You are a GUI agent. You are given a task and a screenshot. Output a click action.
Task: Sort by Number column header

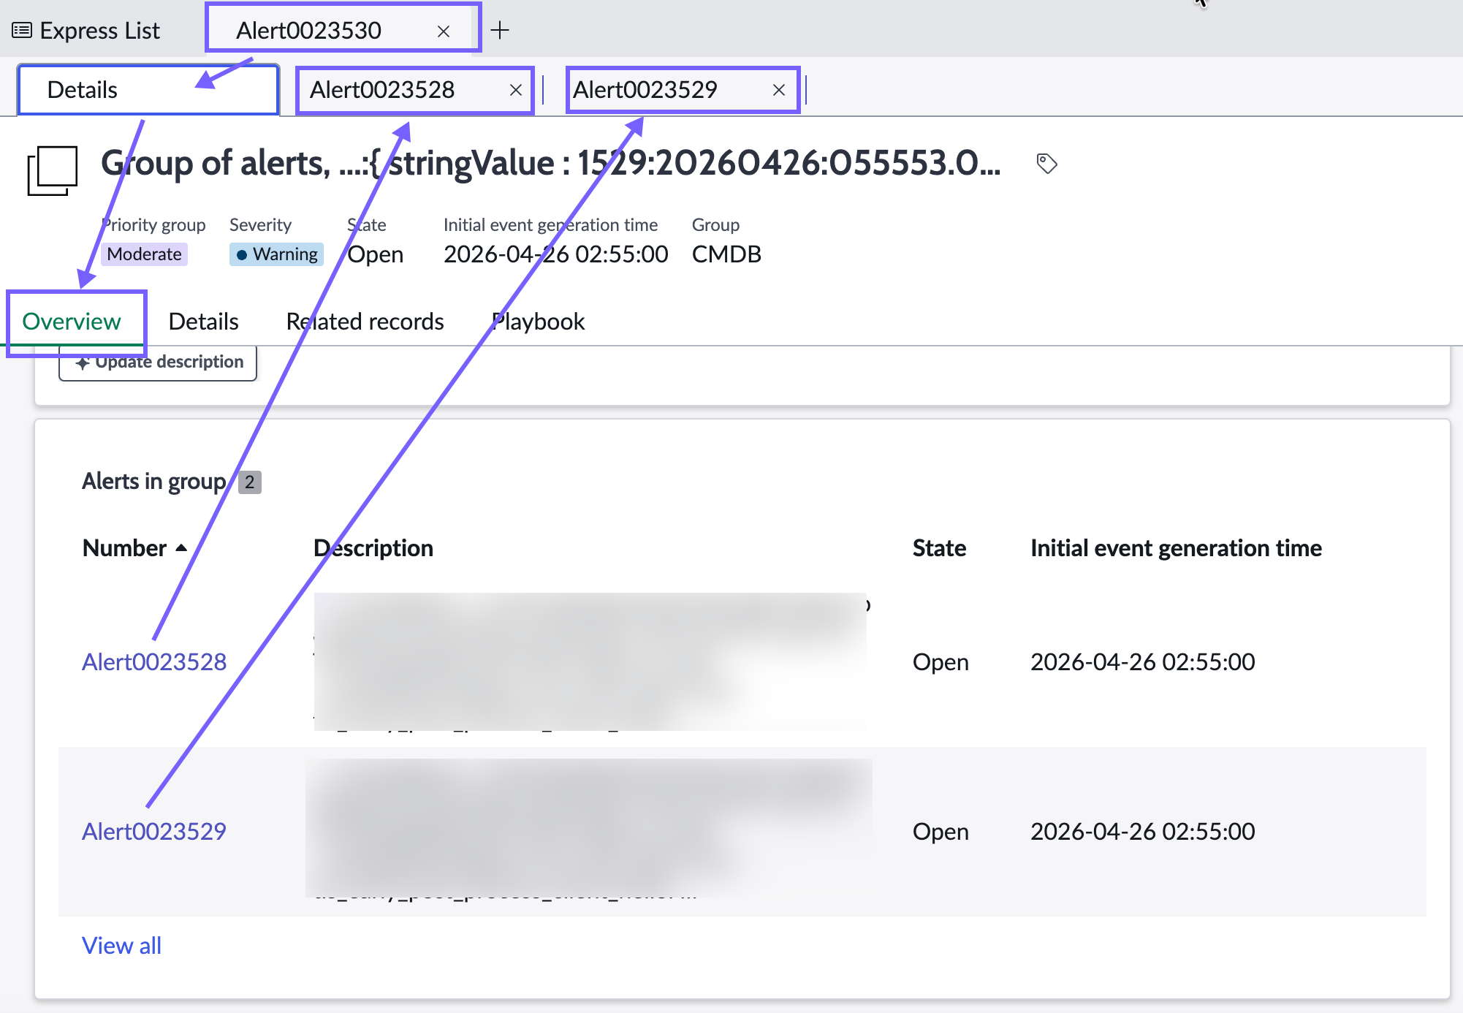click(125, 548)
